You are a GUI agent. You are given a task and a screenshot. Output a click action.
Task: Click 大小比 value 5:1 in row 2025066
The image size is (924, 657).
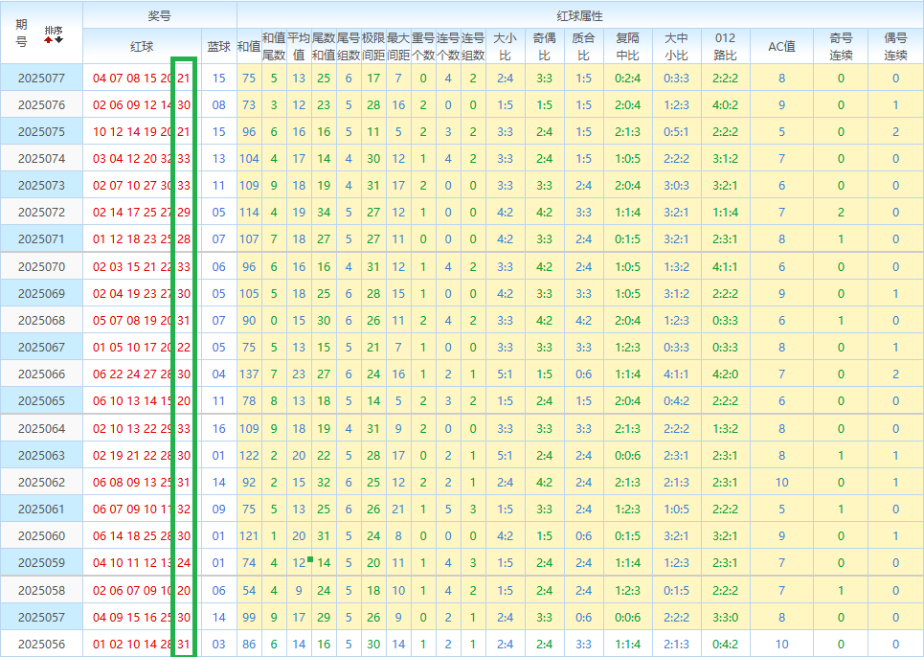[505, 374]
